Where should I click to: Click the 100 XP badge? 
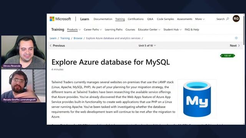click(x=228, y=56)
